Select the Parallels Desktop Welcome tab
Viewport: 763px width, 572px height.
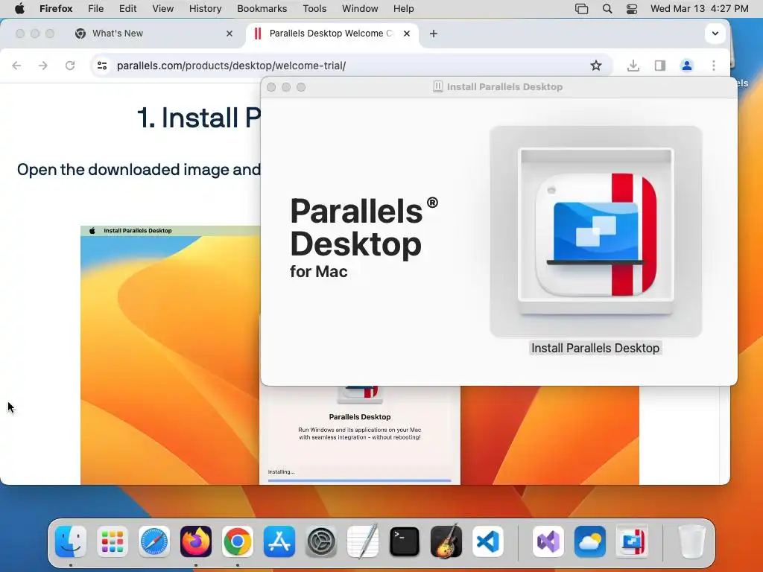(x=331, y=34)
